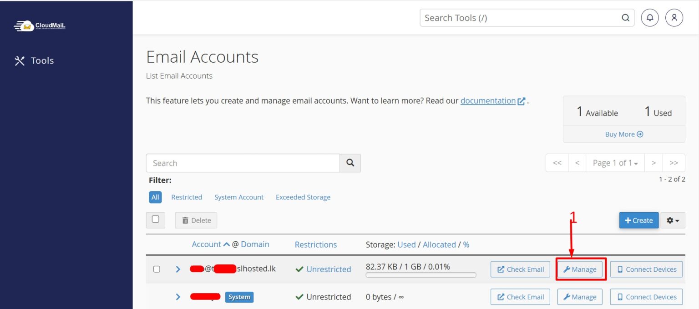The height and width of the screenshot is (309, 699).
Task: Click the storage usage bar for slhosted.lk
Action: (421, 275)
